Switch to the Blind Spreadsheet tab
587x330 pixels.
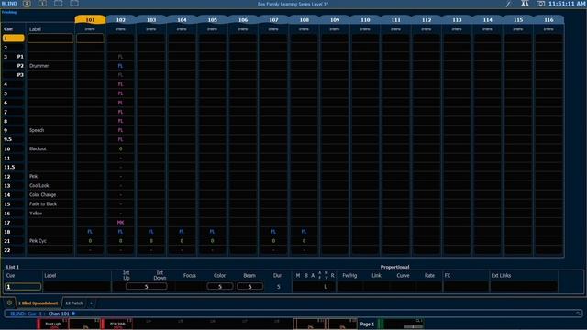39,303
